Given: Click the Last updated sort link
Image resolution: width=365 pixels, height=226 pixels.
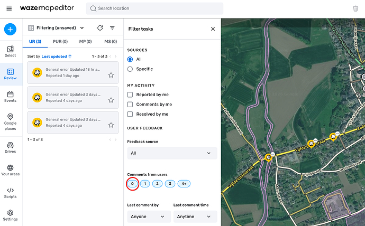Looking at the screenshot, I should [54, 56].
